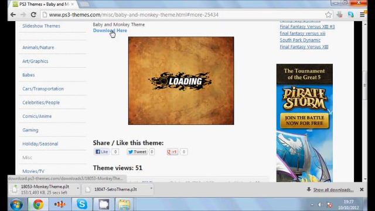Viewport: 375px width, 211px height.
Task: Open the Misc category
Action: (28, 158)
